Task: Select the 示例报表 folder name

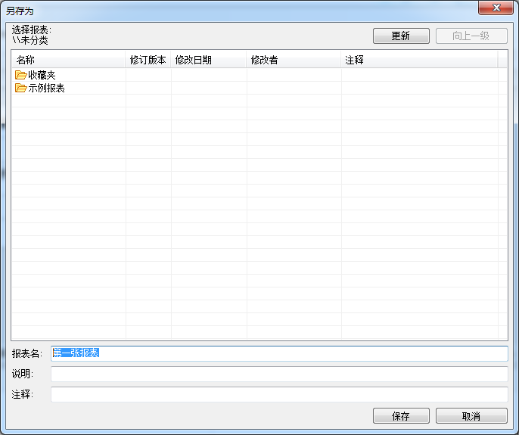Action: point(46,88)
